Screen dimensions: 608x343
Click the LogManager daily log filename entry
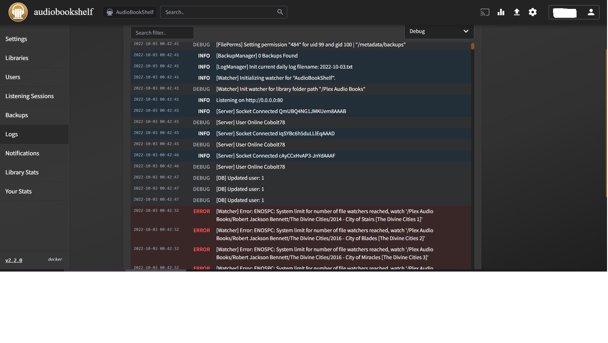[x=301, y=67]
